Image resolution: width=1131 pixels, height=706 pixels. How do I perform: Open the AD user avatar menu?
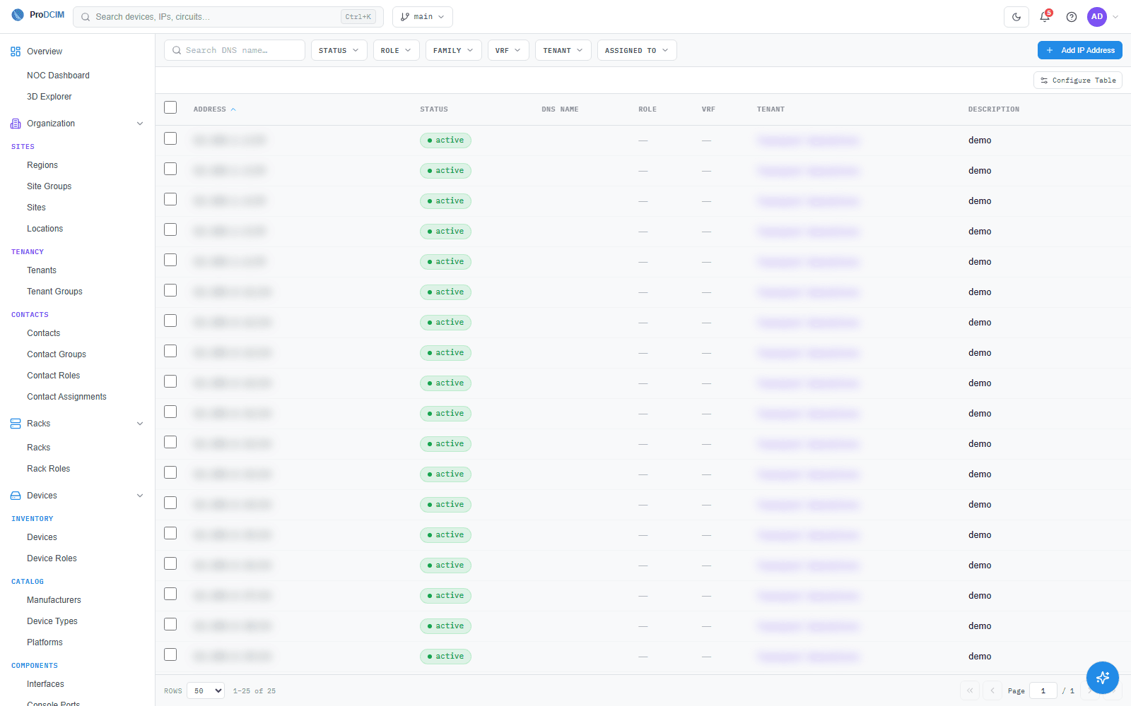pyautogui.click(x=1097, y=17)
